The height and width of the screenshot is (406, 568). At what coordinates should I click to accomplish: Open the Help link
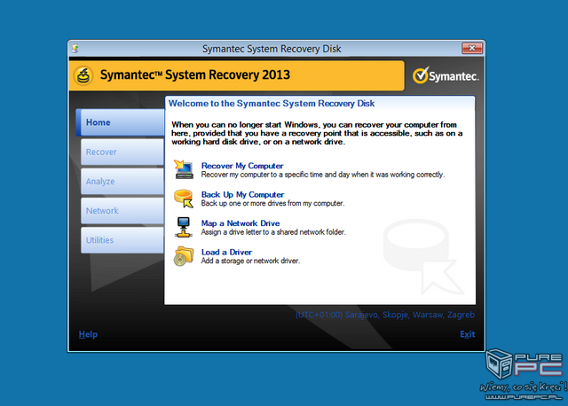coord(88,334)
